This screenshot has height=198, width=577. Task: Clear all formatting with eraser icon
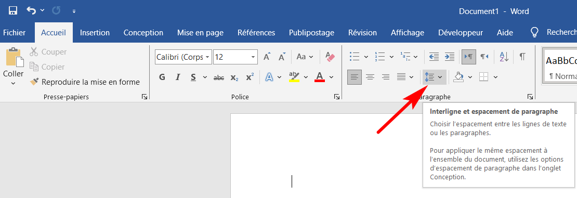coord(330,57)
